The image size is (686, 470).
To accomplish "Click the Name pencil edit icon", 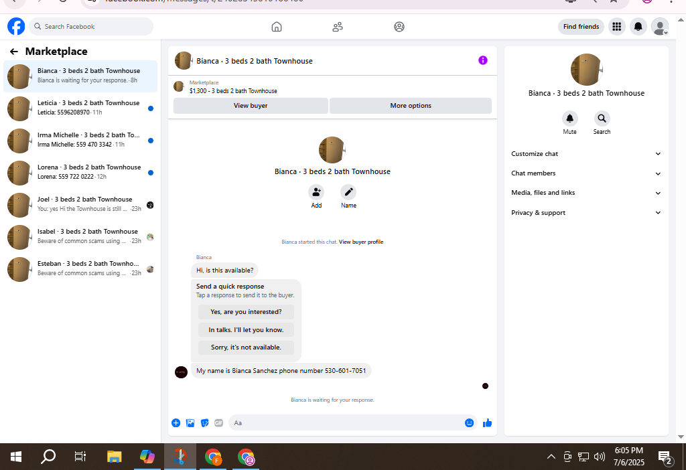I will point(348,192).
